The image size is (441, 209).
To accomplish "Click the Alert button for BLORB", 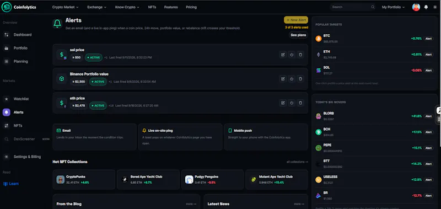I will [428, 116].
